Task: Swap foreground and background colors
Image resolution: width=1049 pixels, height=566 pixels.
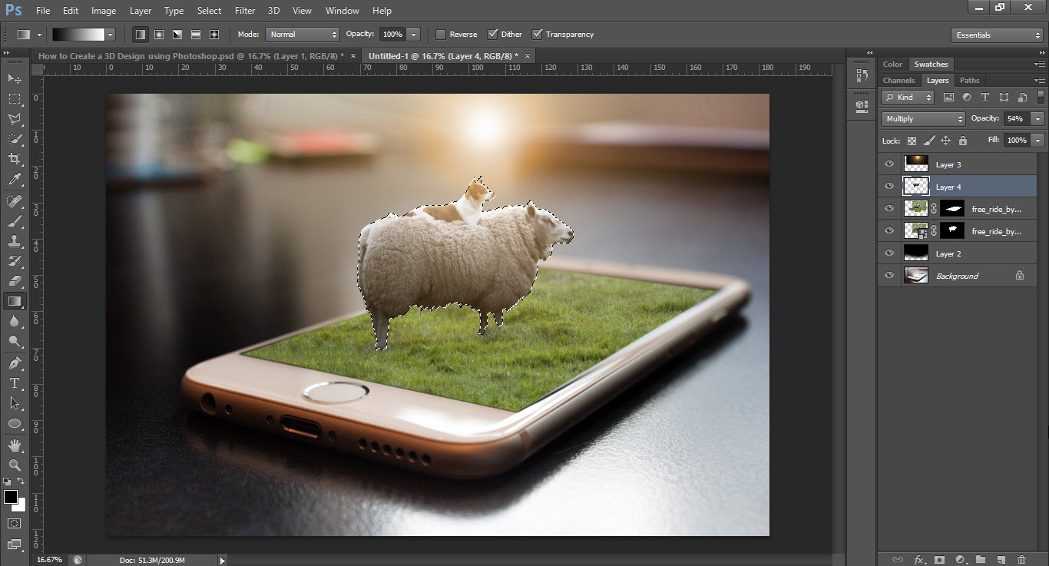Action: pyautogui.click(x=22, y=482)
